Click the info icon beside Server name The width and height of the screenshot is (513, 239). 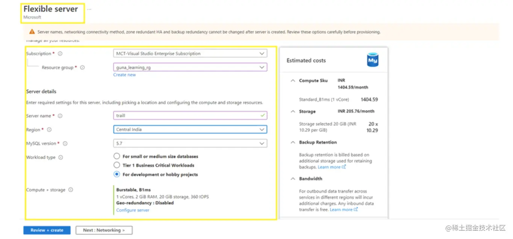pos(60,116)
